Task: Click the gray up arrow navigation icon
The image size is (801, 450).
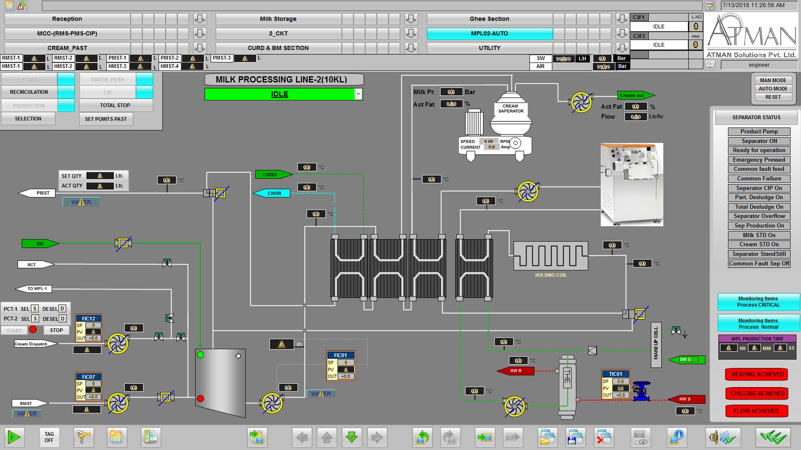Action: (327, 437)
